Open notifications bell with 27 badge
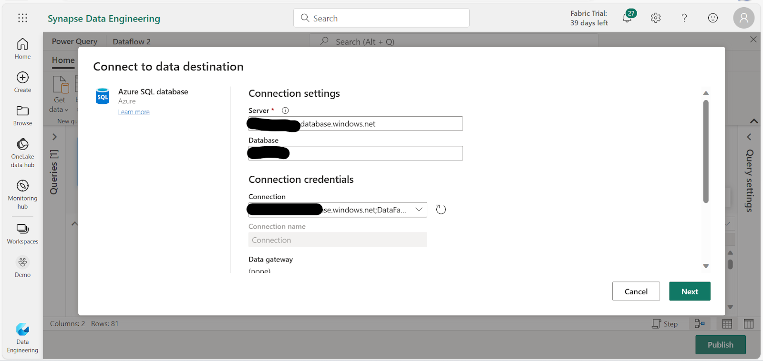This screenshot has height=361, width=763. pyautogui.click(x=628, y=17)
